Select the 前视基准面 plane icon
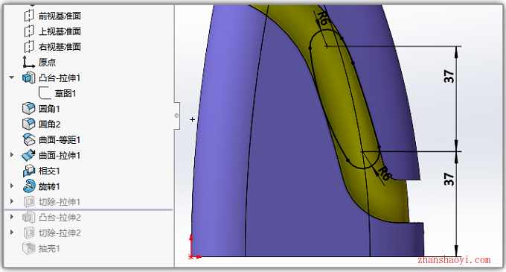The width and height of the screenshot is (506, 272). click(x=29, y=16)
